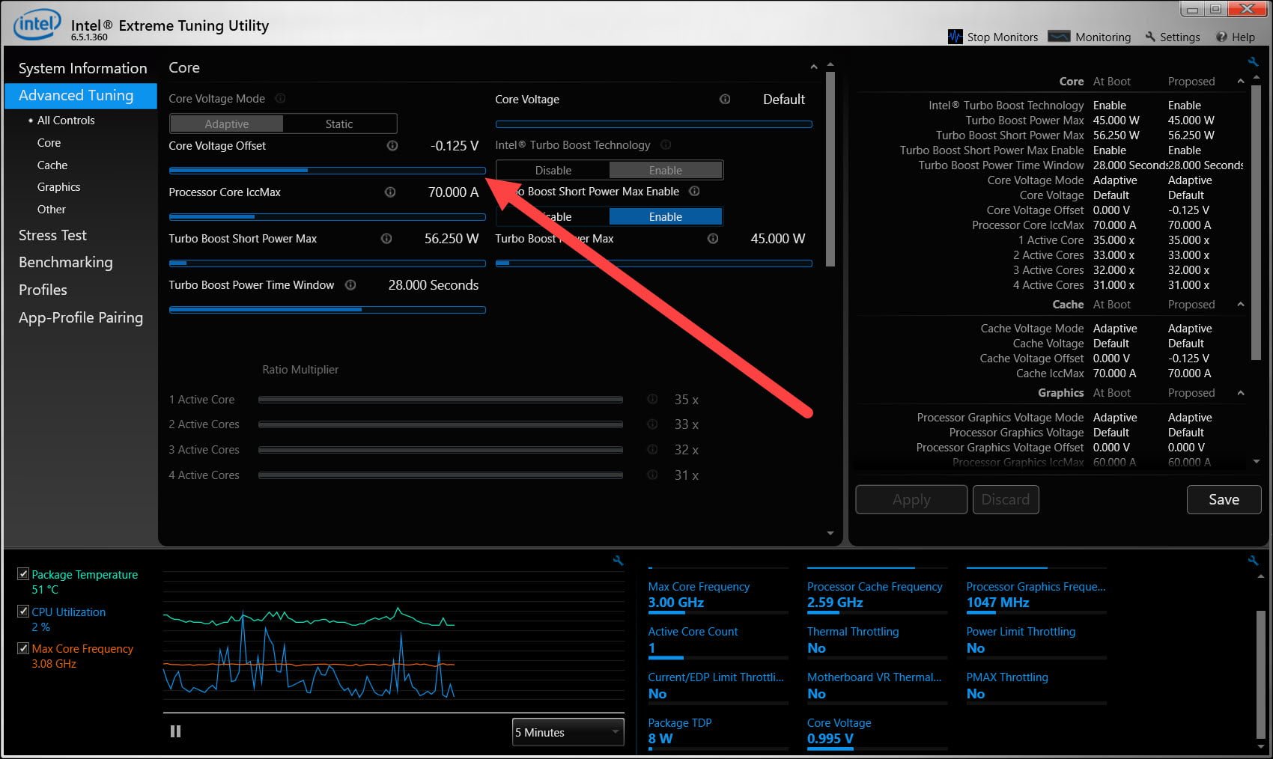Viewport: 1273px width, 759px height.
Task: Click the Discard button
Action: point(1006,499)
